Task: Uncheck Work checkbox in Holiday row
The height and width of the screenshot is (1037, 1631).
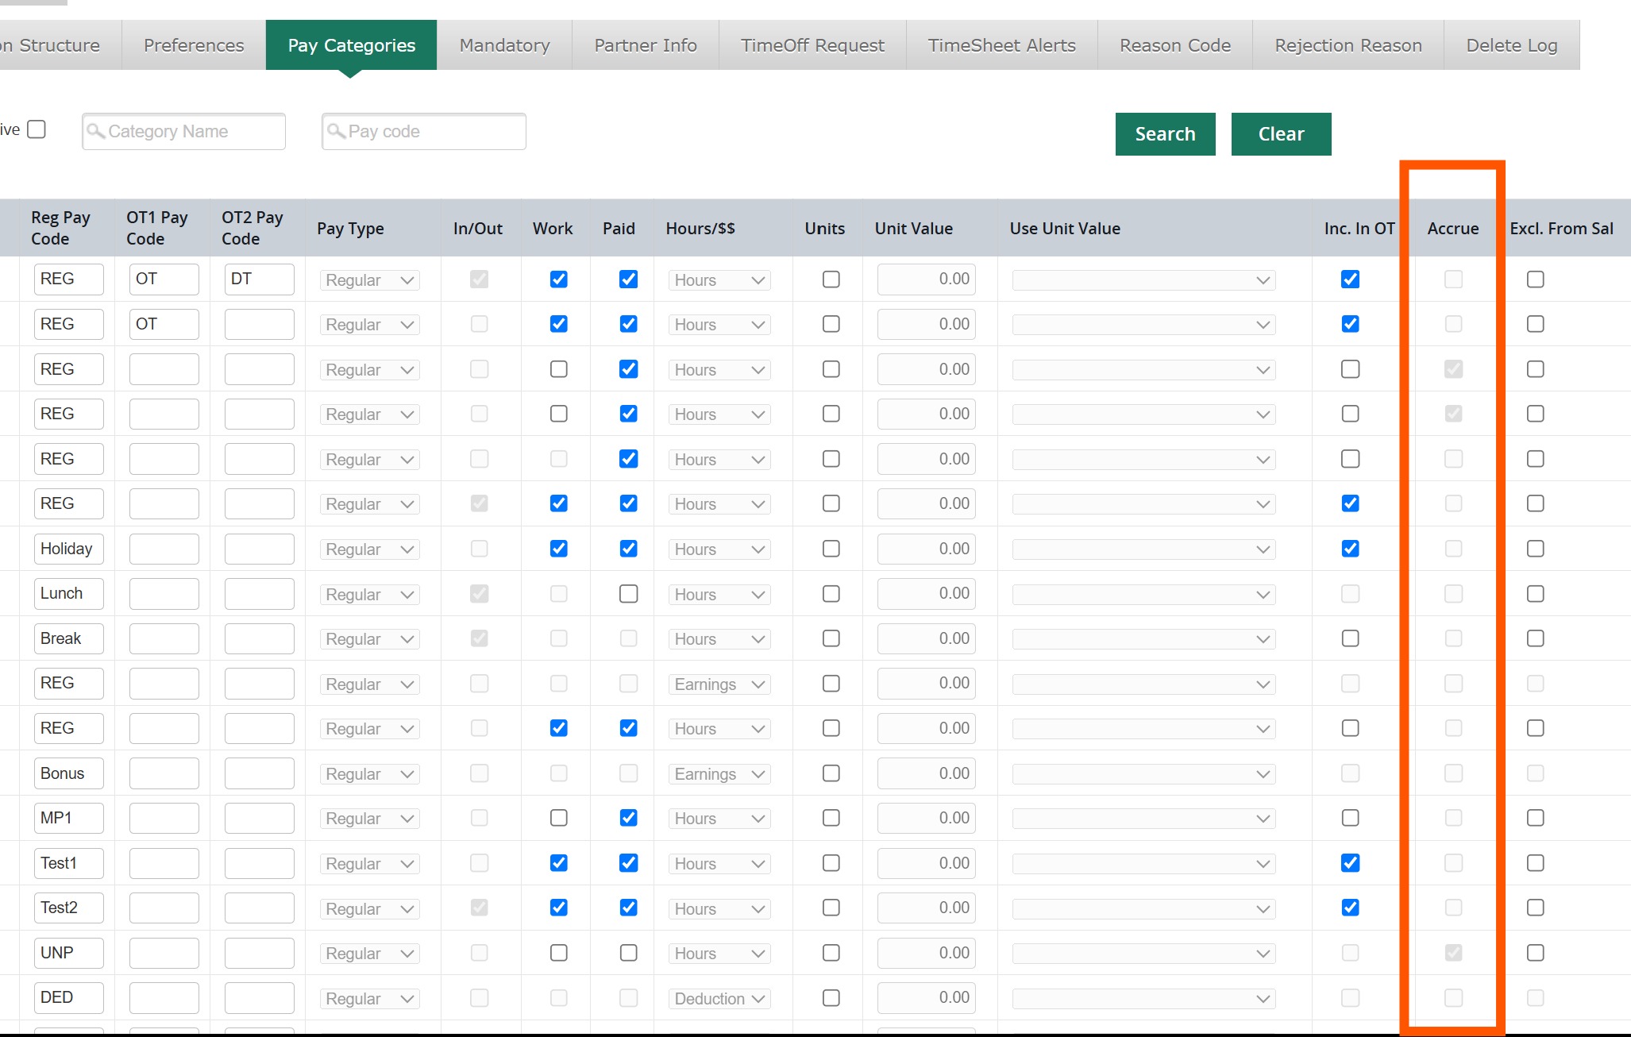Action: [x=559, y=549]
